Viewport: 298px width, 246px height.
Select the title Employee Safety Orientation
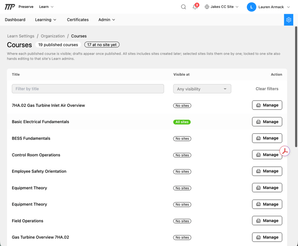[x=39, y=171]
